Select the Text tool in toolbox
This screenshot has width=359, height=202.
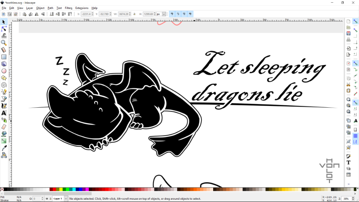click(4, 113)
